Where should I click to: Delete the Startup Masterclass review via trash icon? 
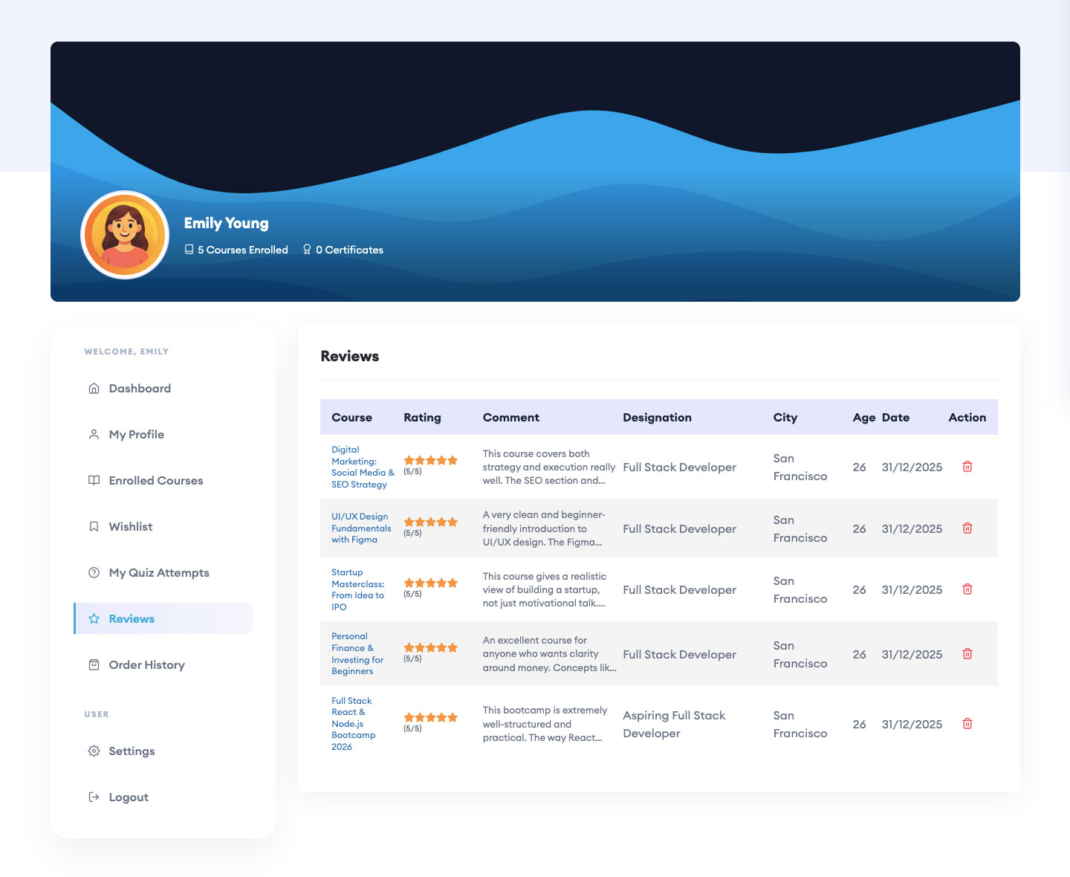pyautogui.click(x=967, y=589)
